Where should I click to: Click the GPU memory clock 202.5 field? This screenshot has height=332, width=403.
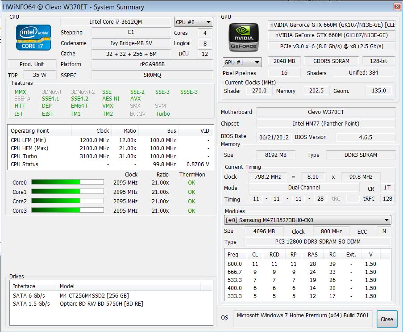[x=316, y=91]
